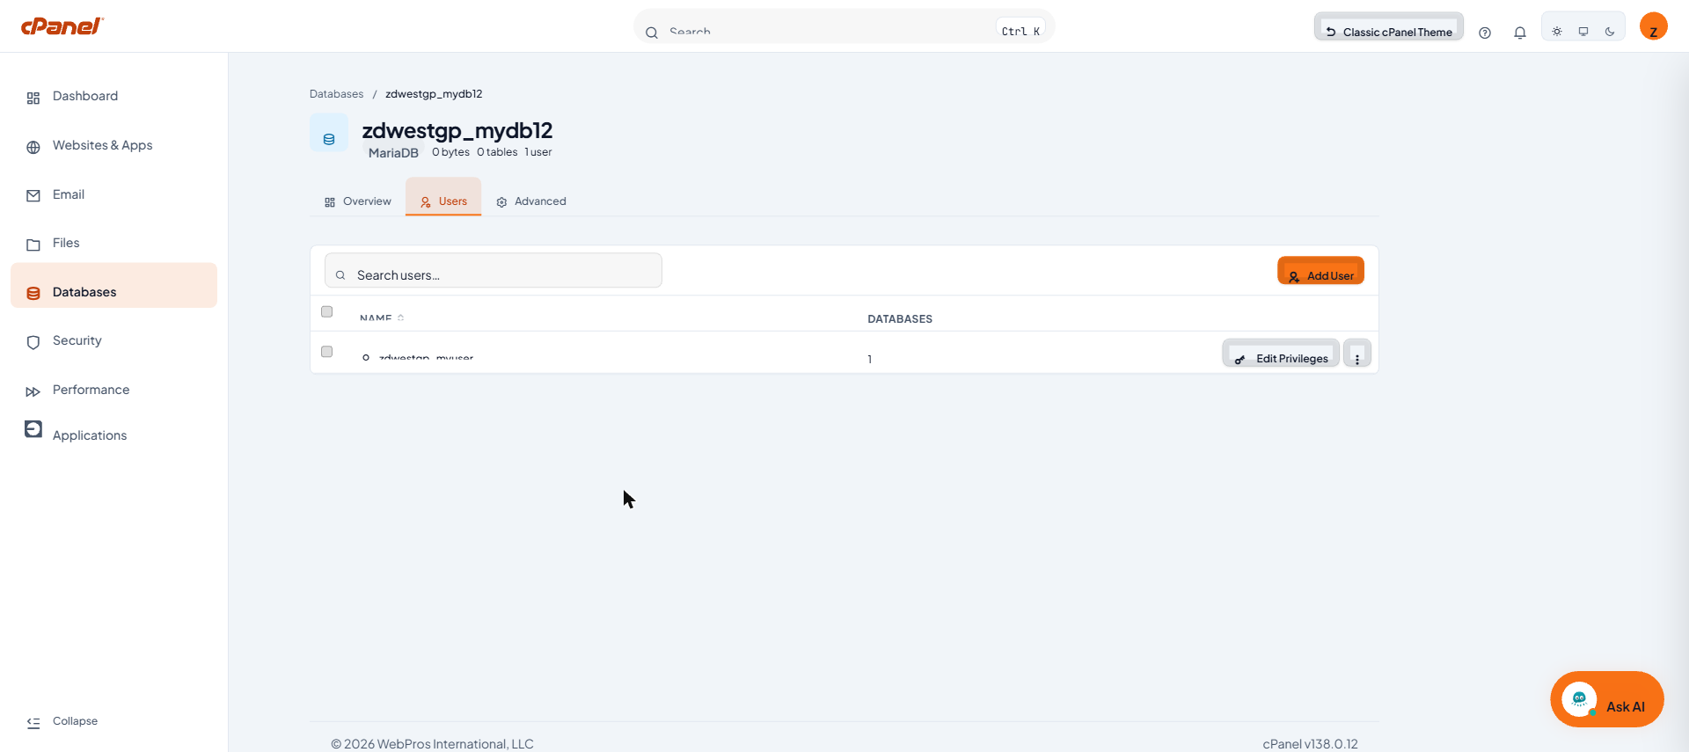Click the Add User button
Screen dimensions: 1689x752
[x=1320, y=271]
